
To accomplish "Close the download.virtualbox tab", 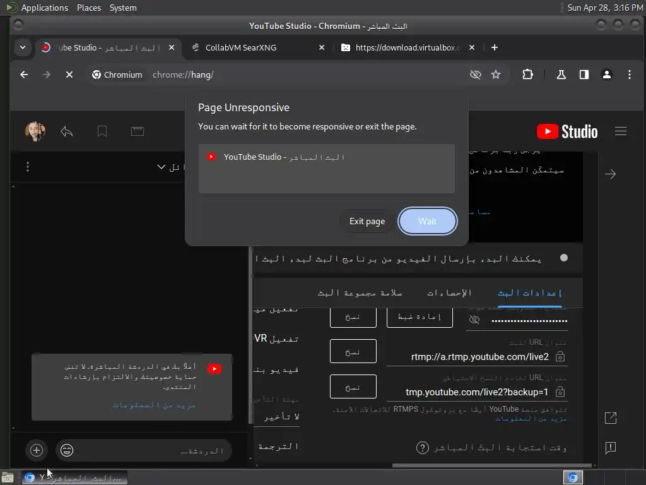I will coord(472,48).
